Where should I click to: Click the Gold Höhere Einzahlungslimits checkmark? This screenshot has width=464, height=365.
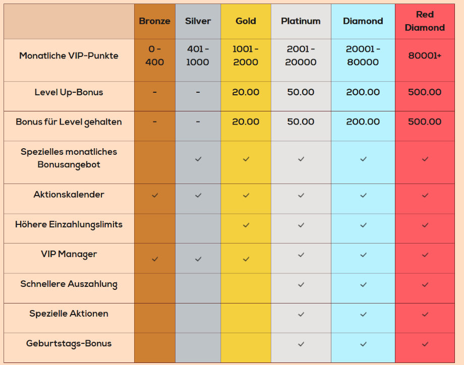(x=246, y=225)
